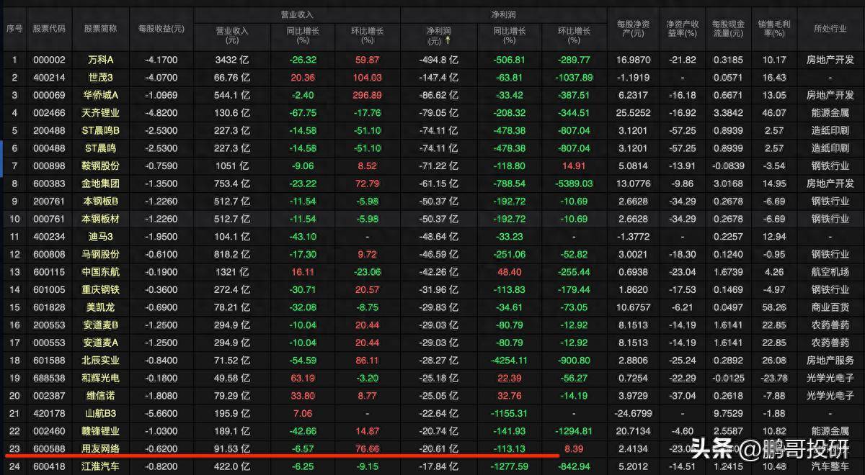Select stock name 赣锋锂业

tap(100, 430)
